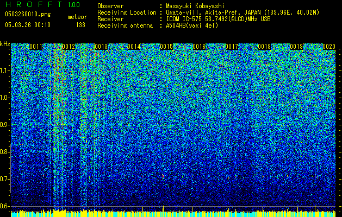Click the HROFFT title text

(34, 4)
